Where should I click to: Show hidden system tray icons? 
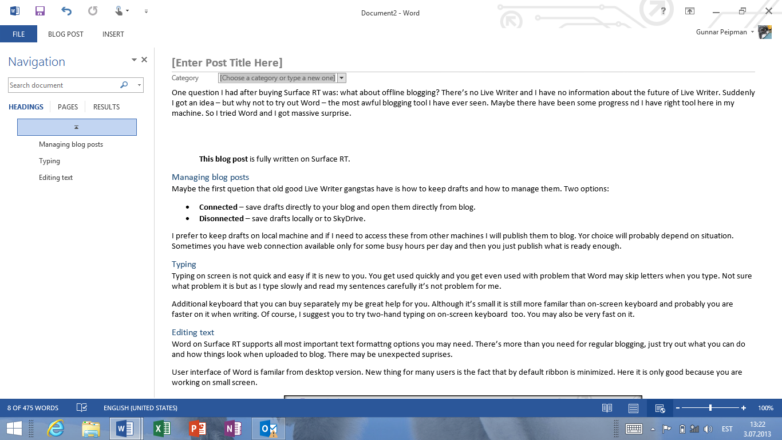[x=653, y=429]
